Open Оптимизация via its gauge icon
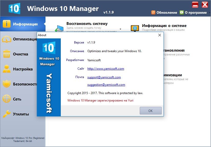 pos(7,39)
